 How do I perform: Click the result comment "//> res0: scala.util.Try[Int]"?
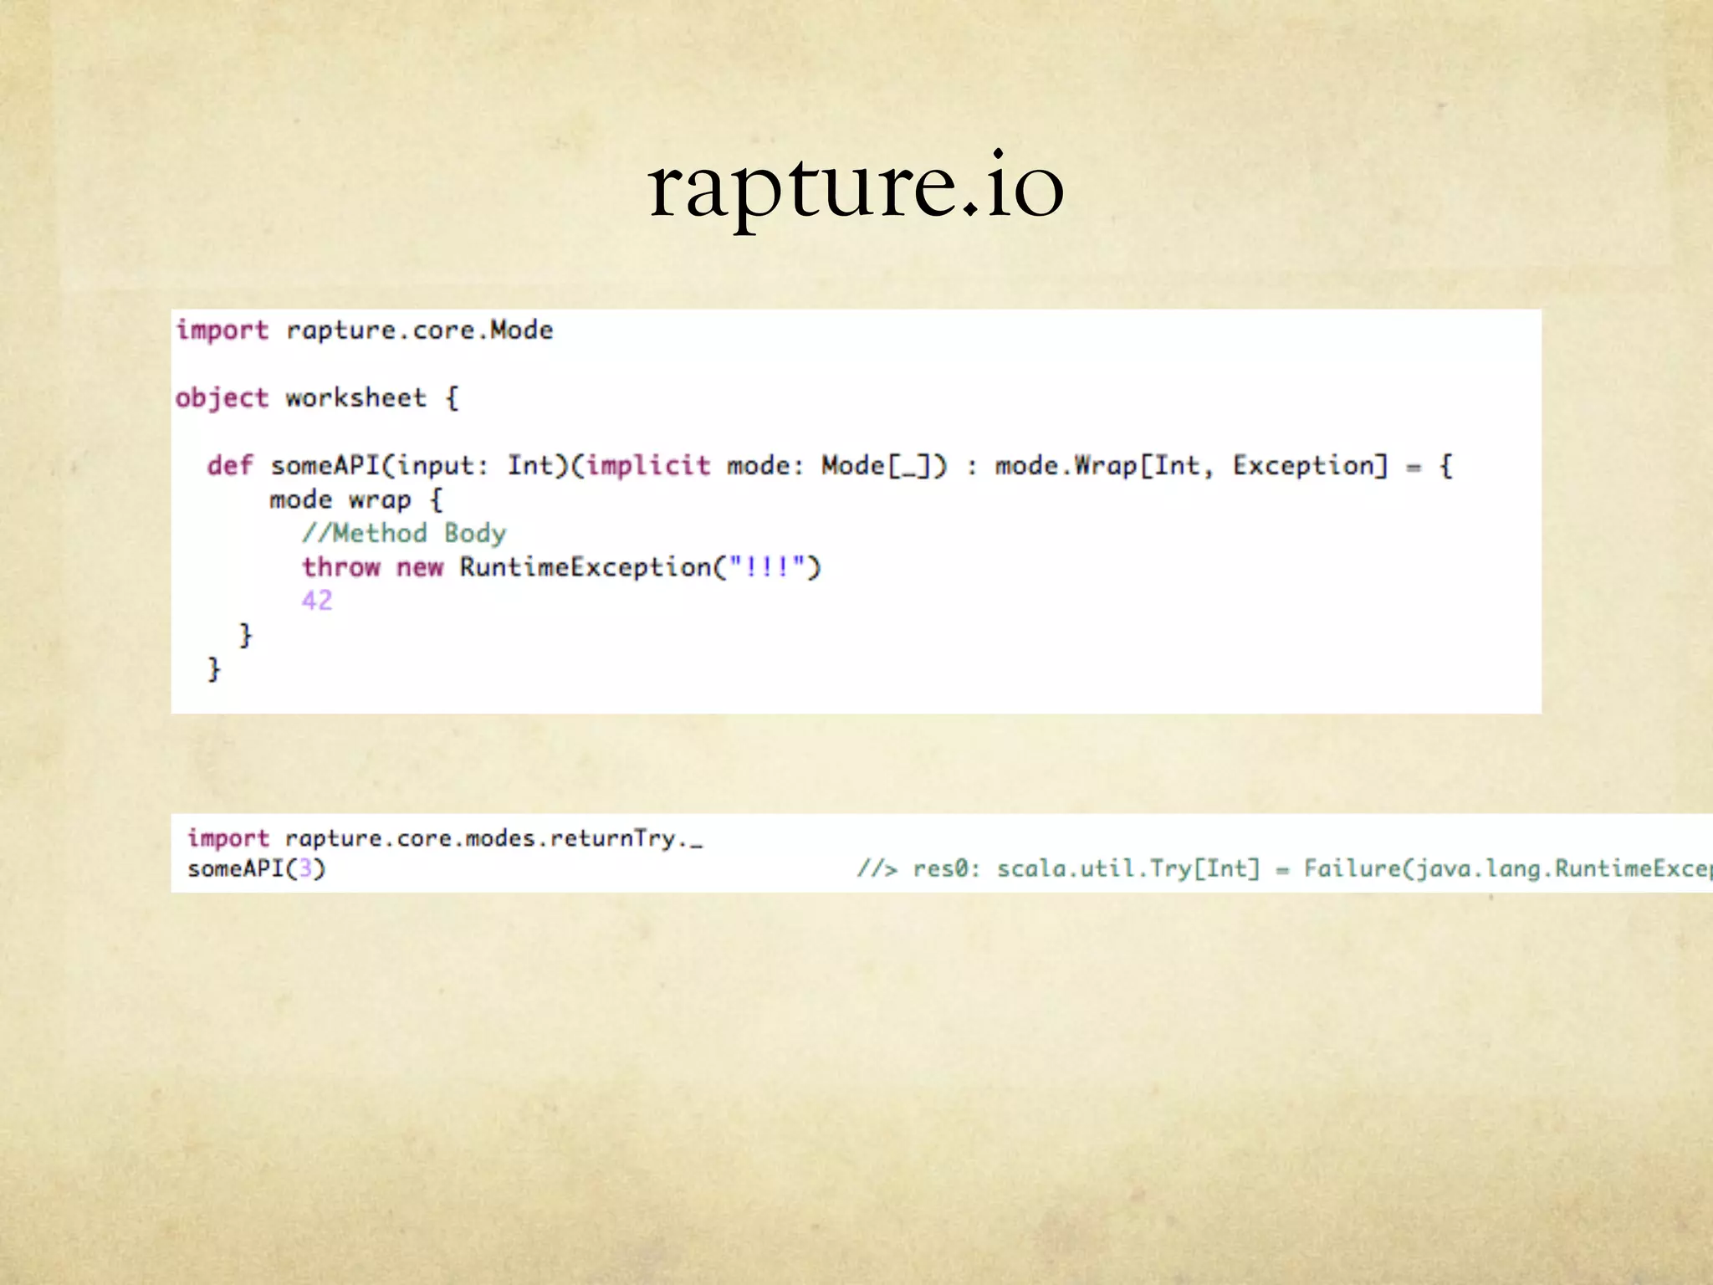[1058, 868]
